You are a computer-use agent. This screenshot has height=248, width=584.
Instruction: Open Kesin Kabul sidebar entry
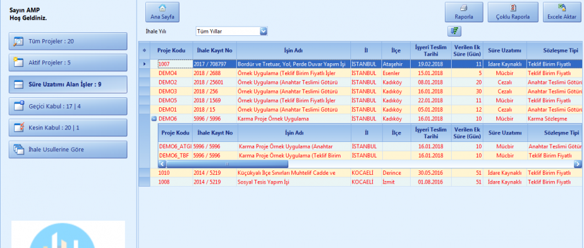[69, 128]
